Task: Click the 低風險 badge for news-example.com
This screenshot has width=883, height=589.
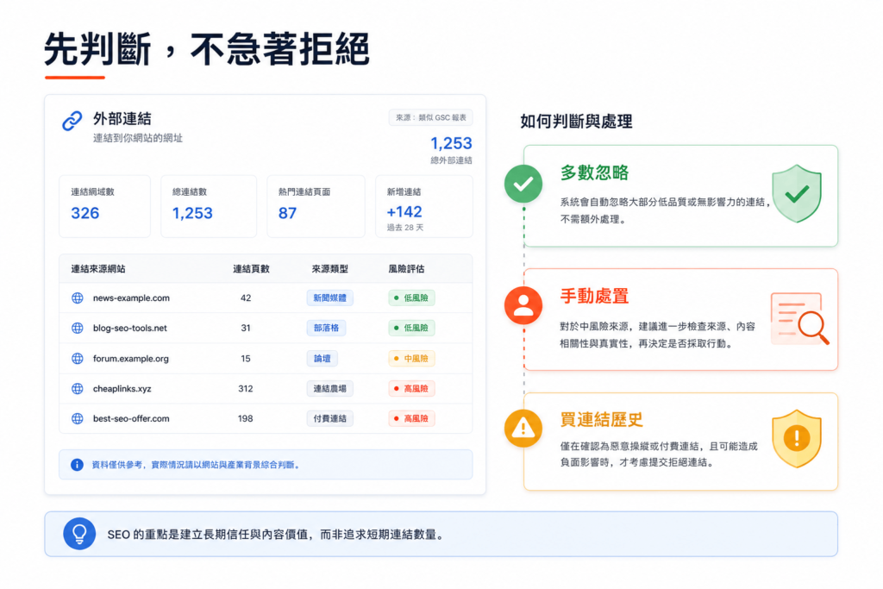Action: [x=411, y=298]
